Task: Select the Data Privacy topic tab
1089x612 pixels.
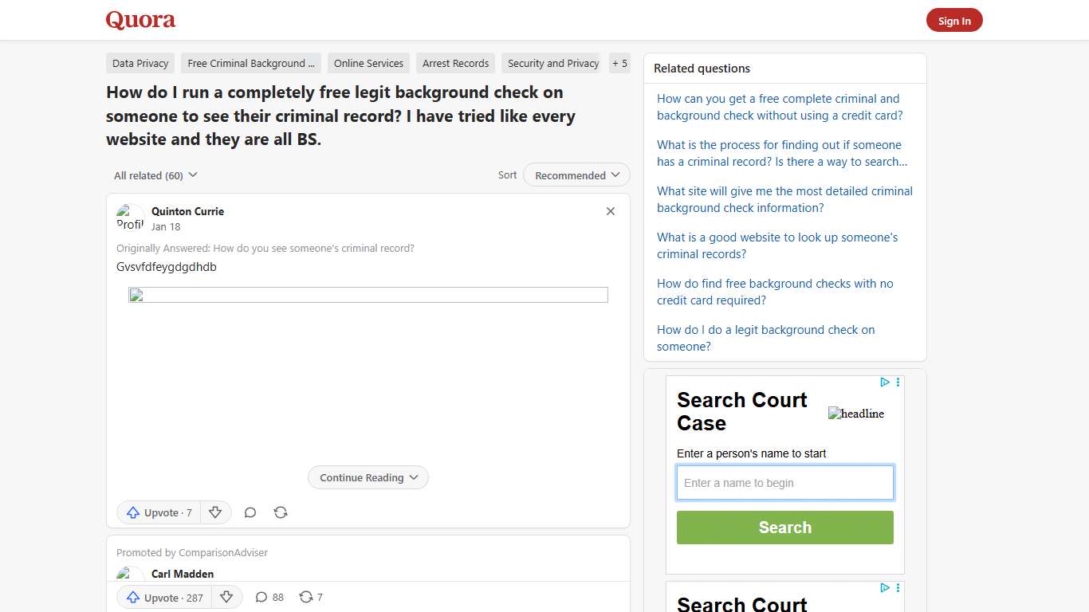Action: click(x=140, y=63)
